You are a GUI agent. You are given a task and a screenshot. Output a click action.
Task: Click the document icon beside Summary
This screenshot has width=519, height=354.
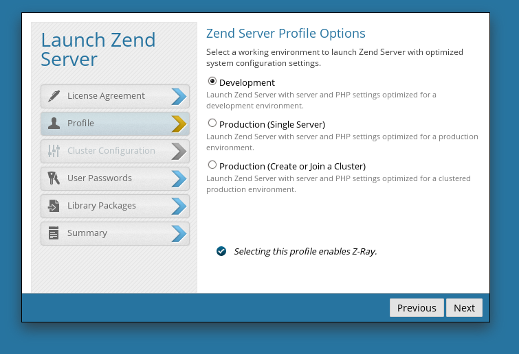(x=54, y=233)
